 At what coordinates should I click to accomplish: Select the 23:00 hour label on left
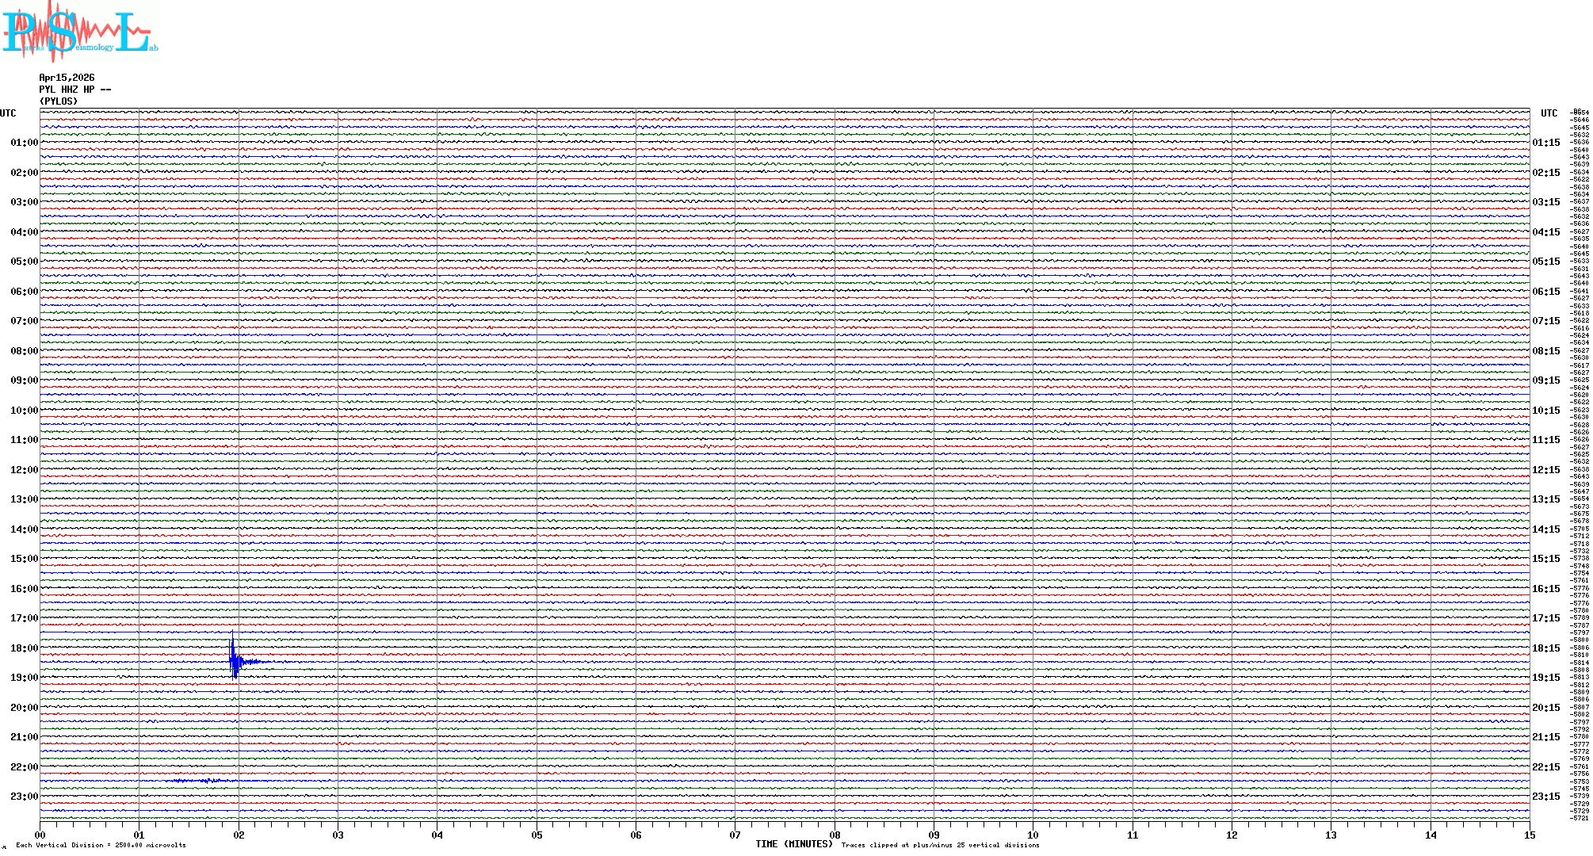(24, 797)
